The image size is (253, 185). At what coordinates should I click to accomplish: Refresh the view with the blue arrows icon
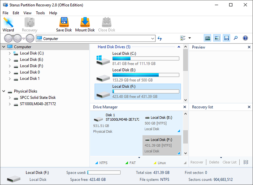click(160, 38)
